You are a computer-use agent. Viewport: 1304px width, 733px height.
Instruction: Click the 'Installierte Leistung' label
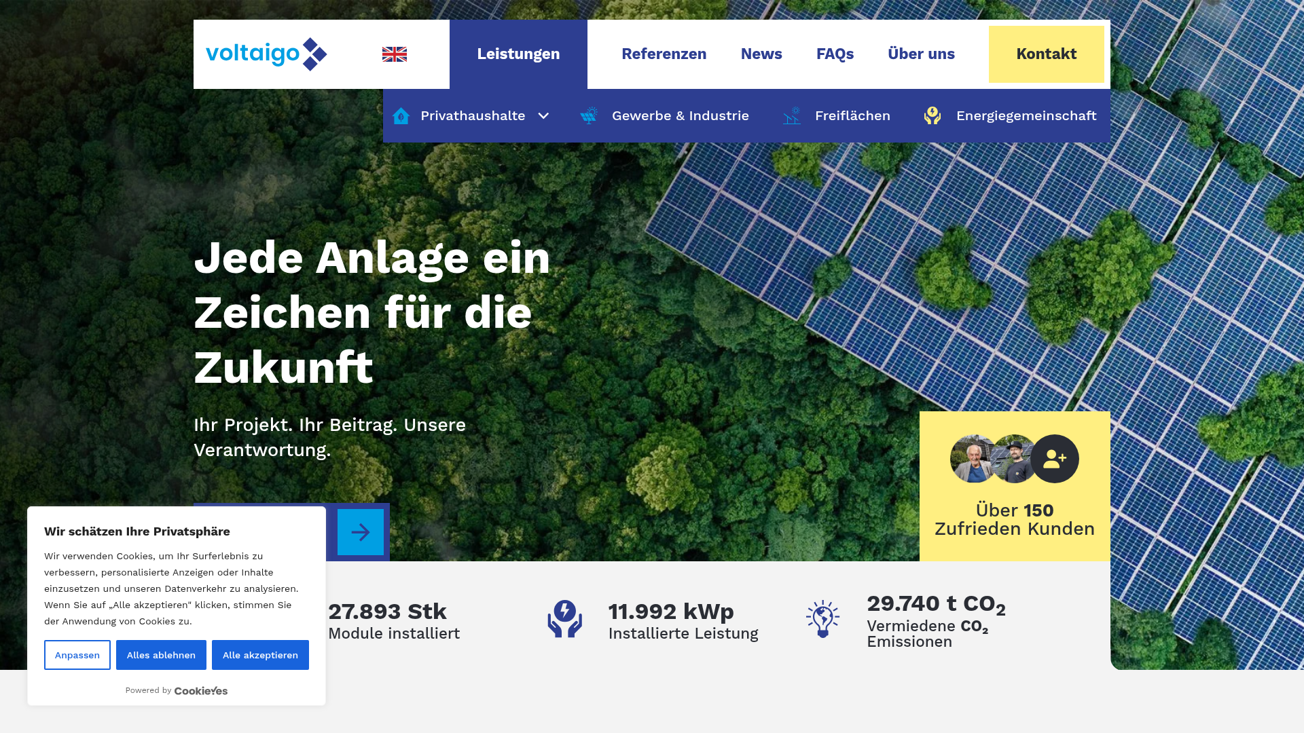point(683,633)
